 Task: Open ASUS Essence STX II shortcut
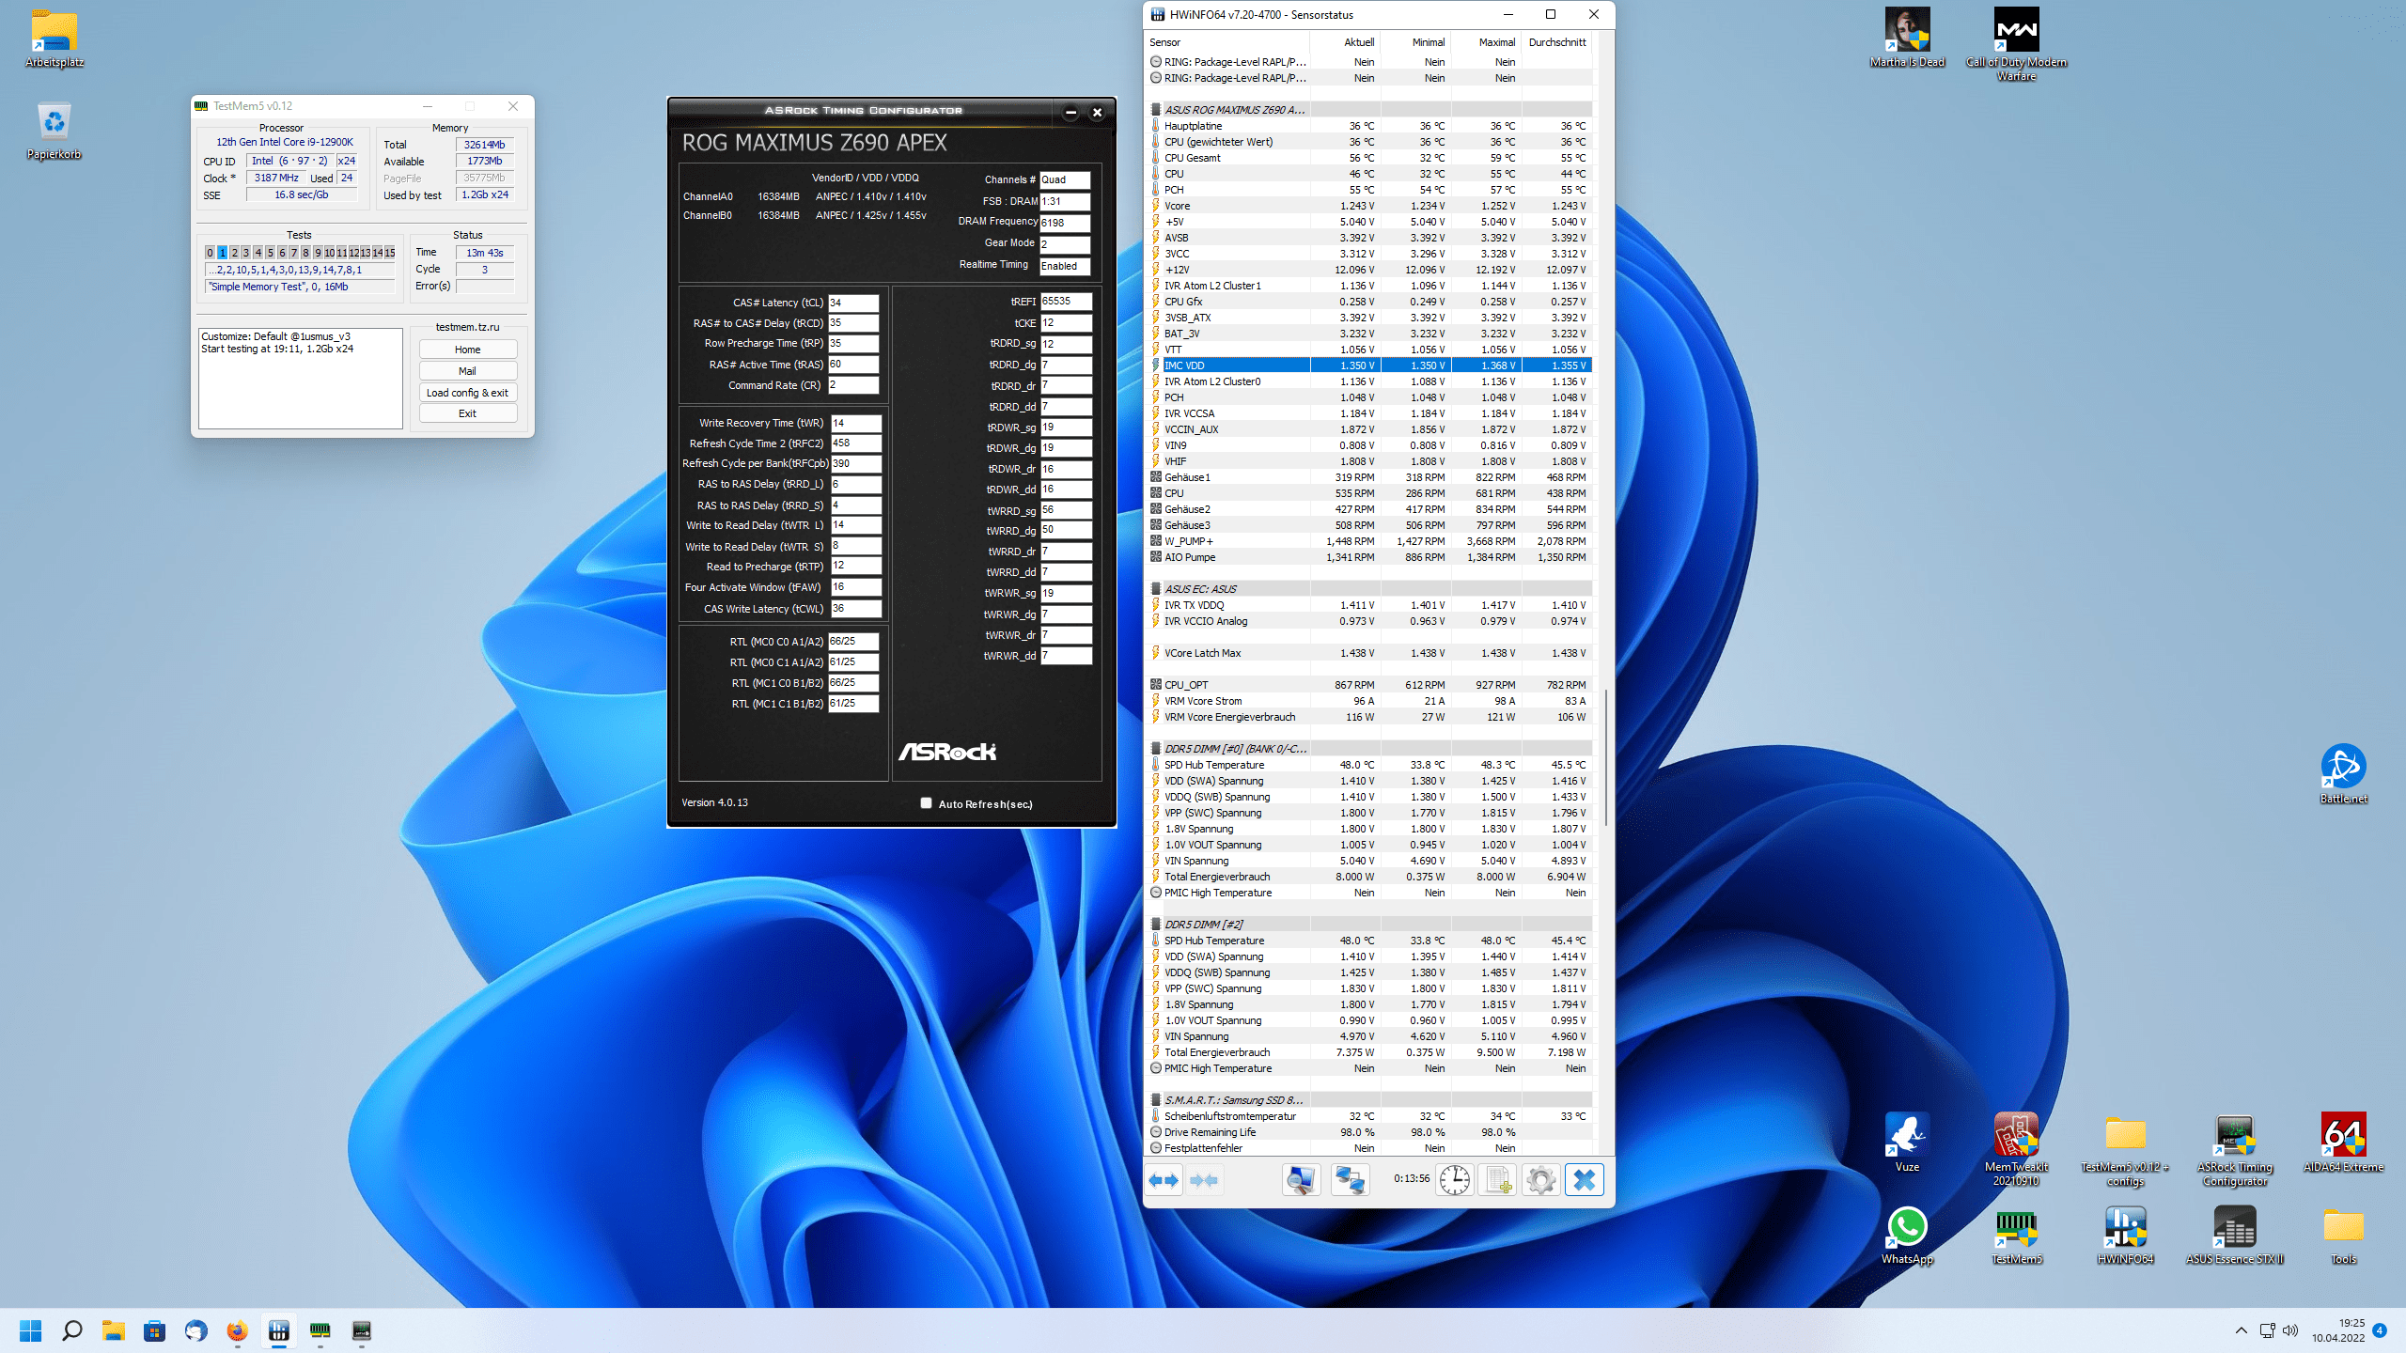click(x=2234, y=1236)
